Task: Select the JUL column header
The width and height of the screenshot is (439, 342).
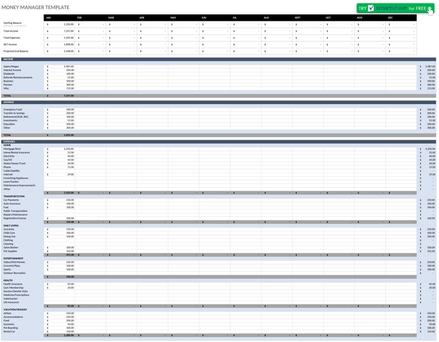Action: point(234,18)
